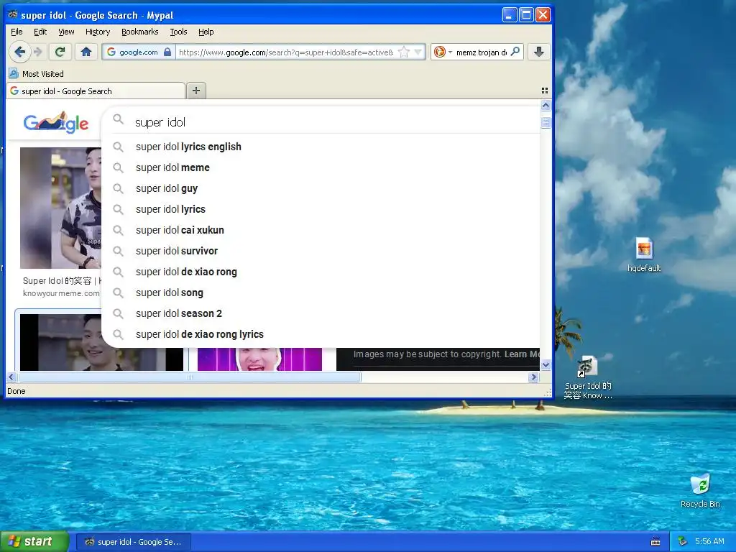The height and width of the screenshot is (552, 736).
Task: Select the 'super idol - Google Search' tab
Action: click(x=96, y=91)
